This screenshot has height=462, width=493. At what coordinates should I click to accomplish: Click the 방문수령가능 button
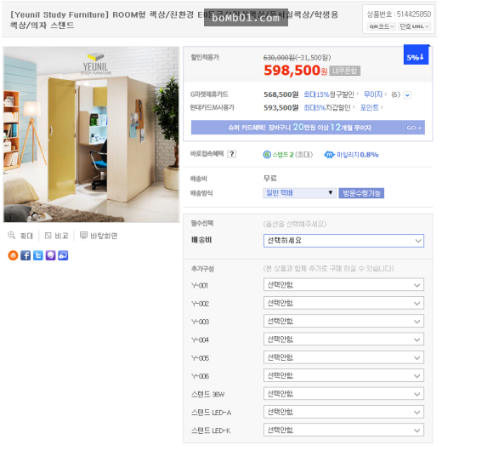click(x=361, y=193)
